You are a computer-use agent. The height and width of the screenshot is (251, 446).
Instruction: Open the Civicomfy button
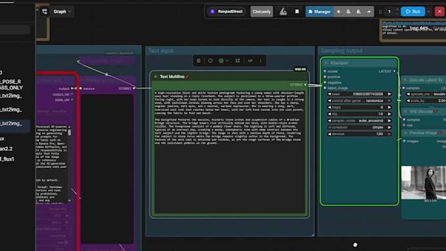(x=262, y=12)
